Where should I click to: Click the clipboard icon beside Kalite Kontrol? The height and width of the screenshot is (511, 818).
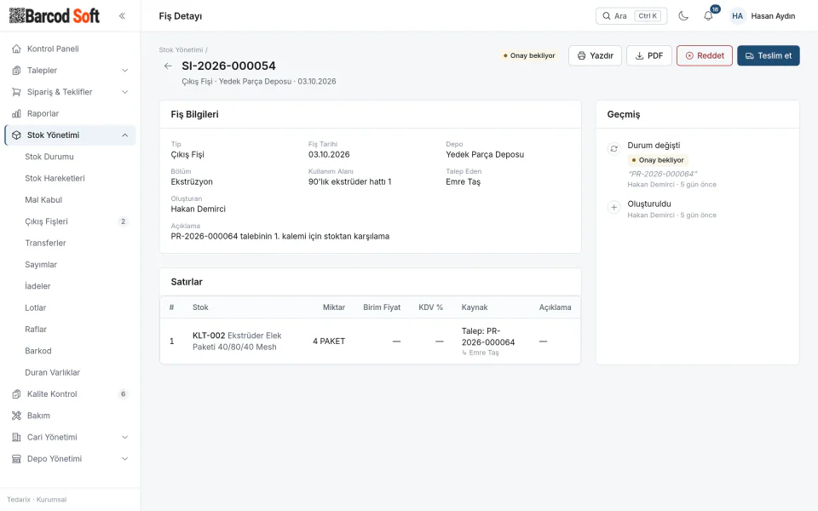point(17,394)
